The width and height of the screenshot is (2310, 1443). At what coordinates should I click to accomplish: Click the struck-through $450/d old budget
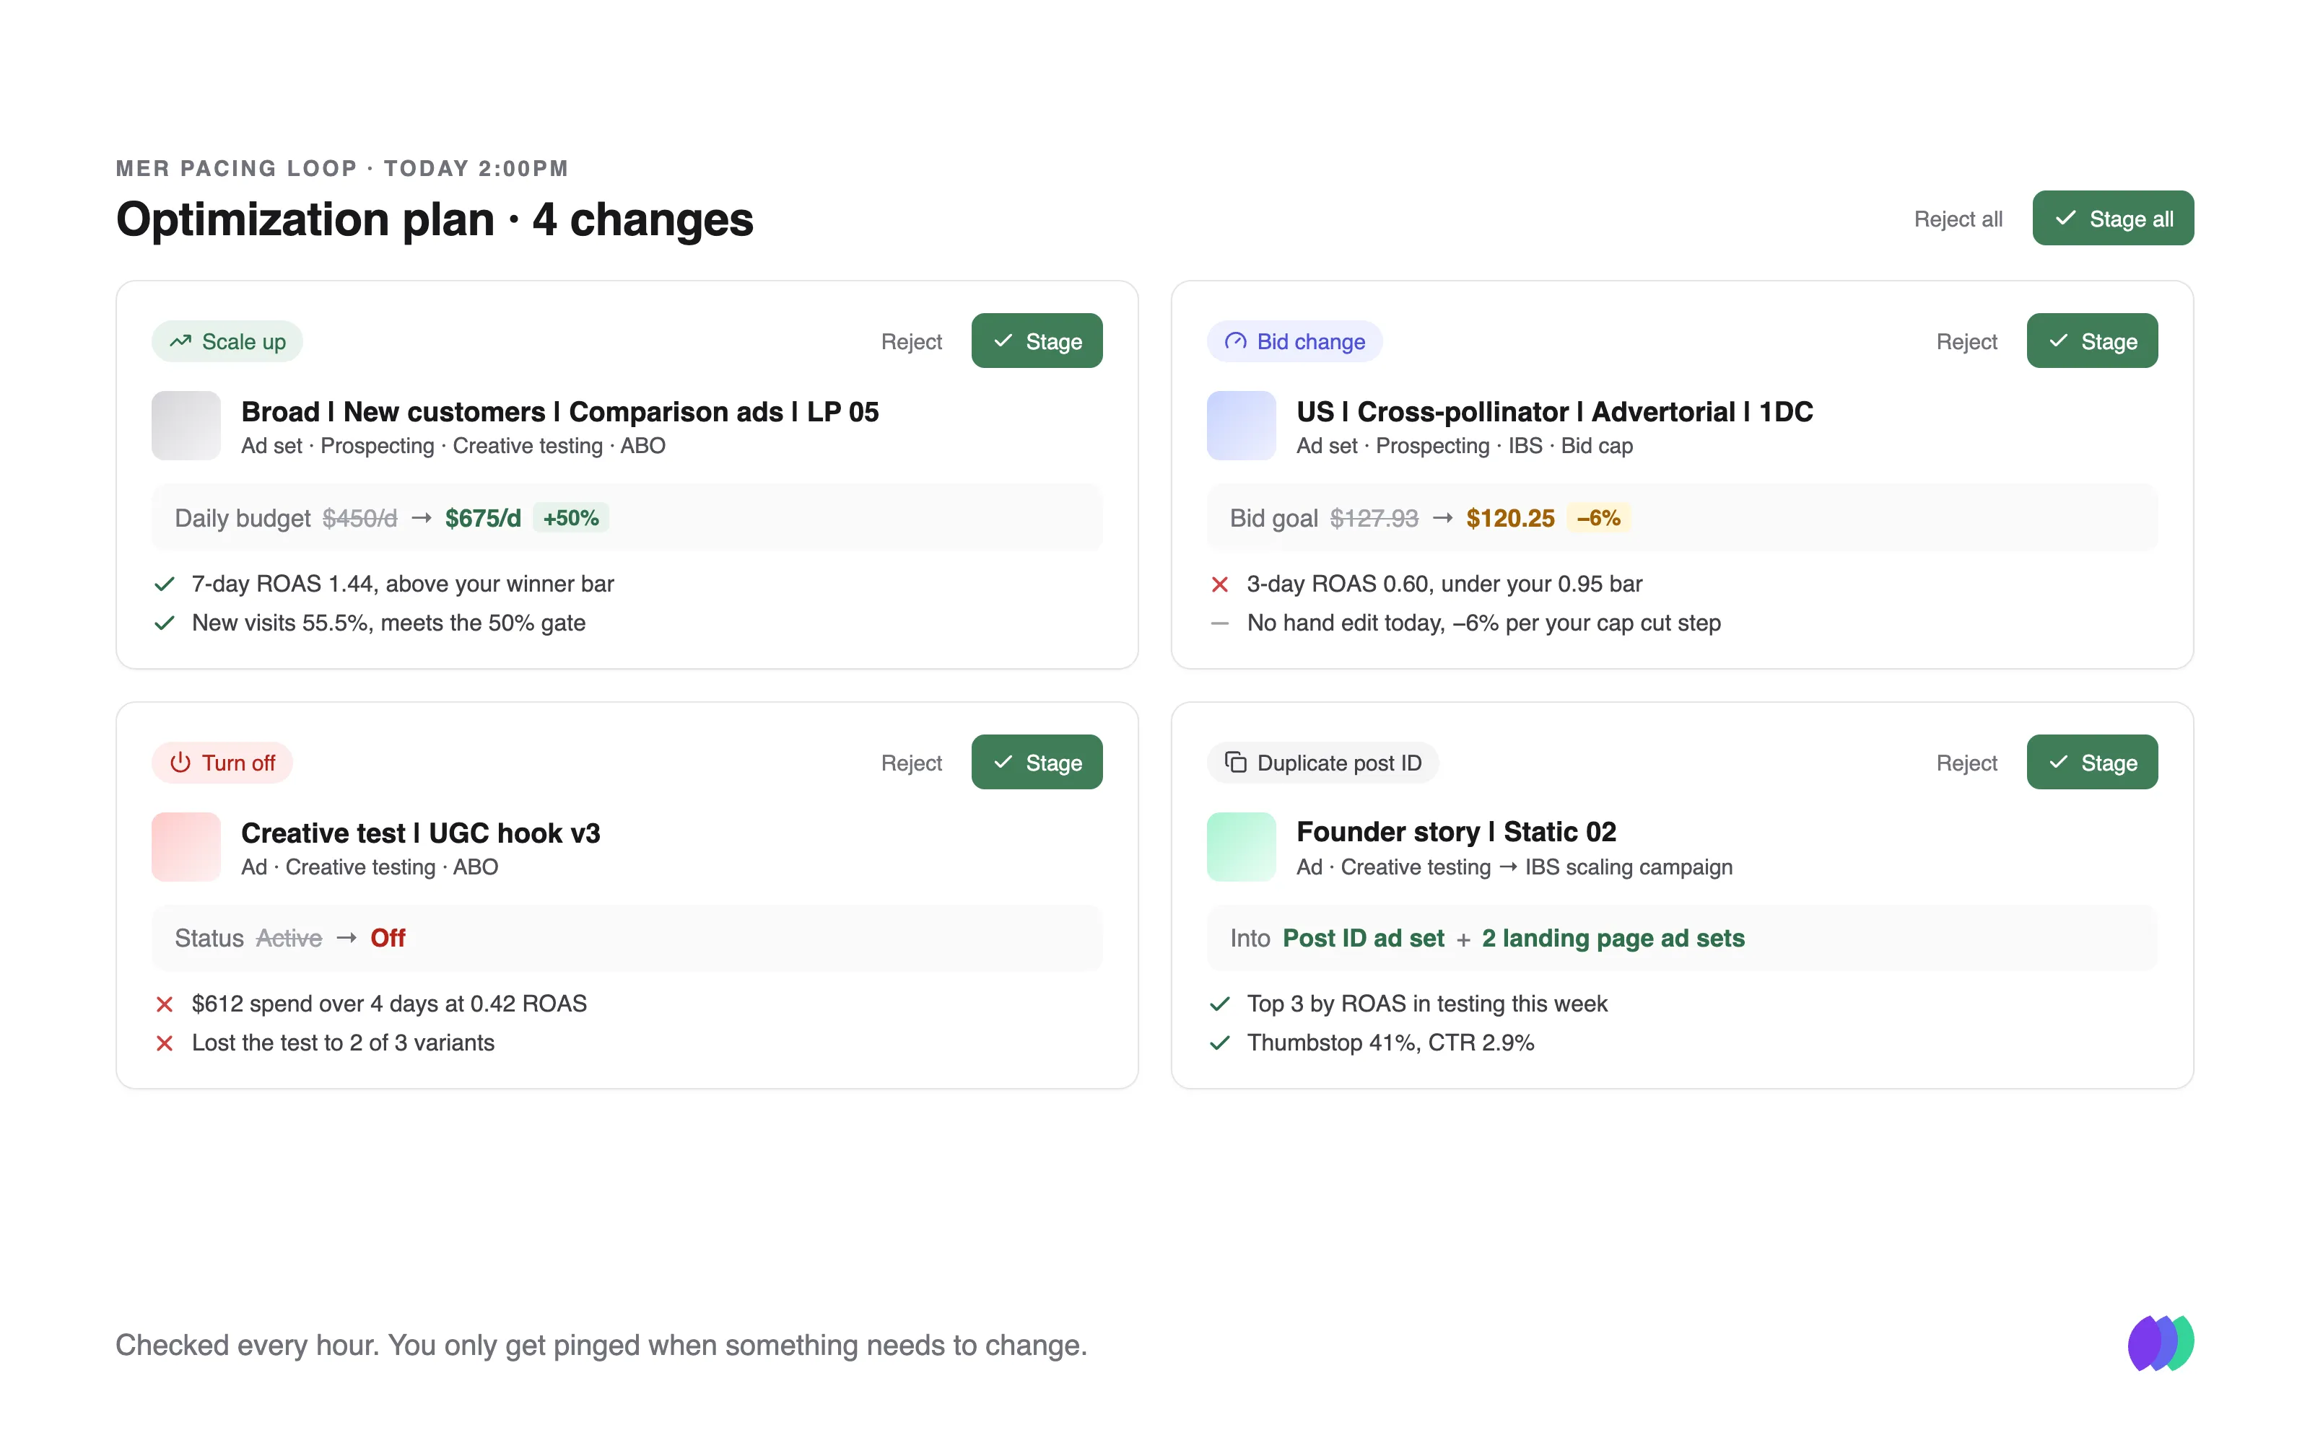360,518
